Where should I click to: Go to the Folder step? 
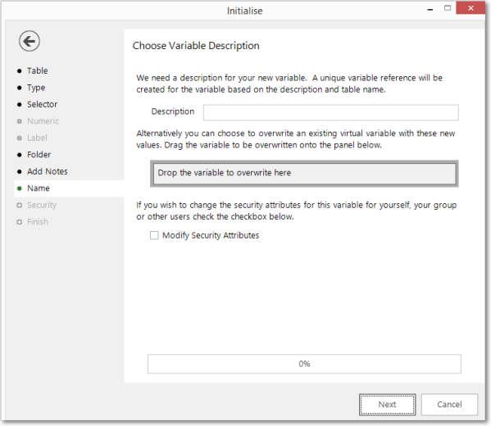tap(39, 155)
